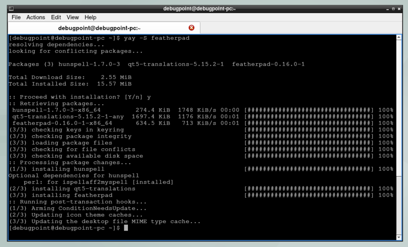
Task: Open the File menu
Action: coord(16,17)
